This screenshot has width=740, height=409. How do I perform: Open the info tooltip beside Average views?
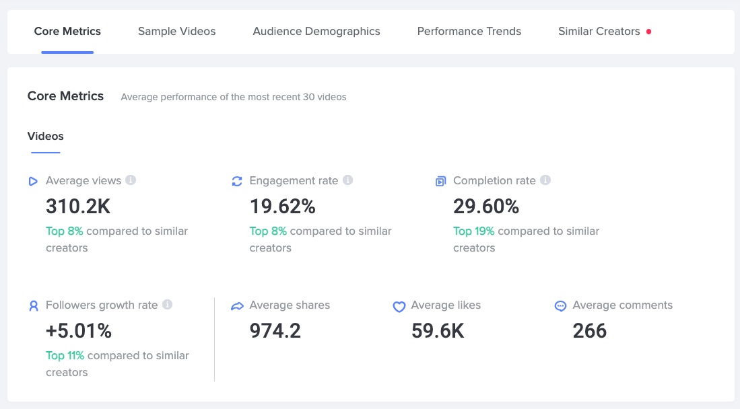click(x=131, y=180)
